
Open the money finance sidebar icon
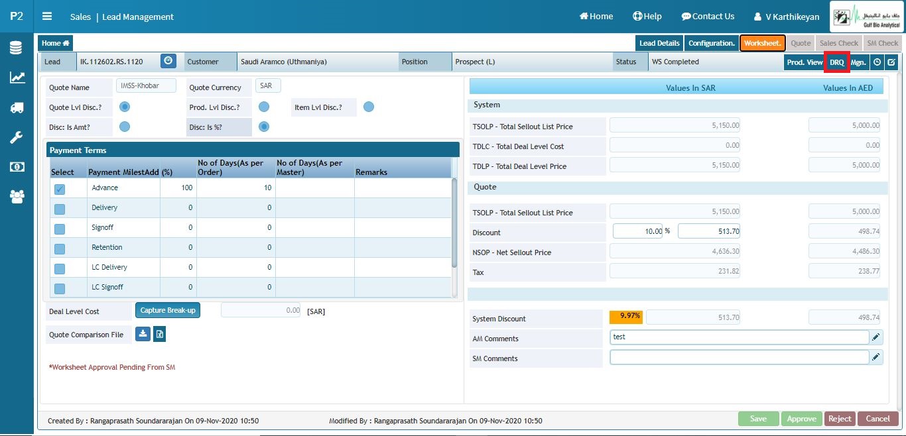pyautogui.click(x=17, y=167)
